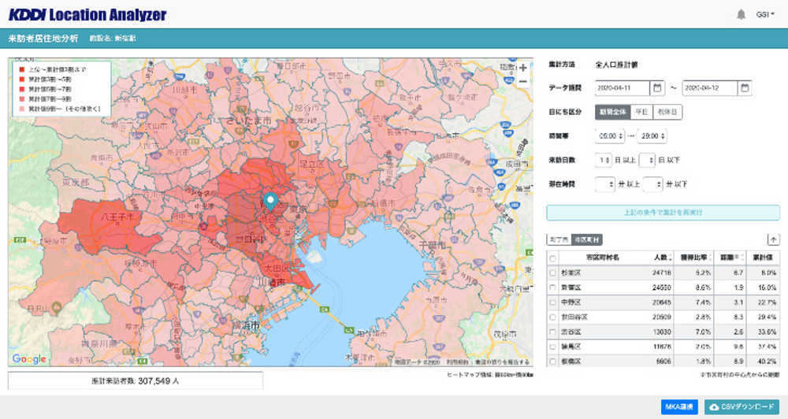788x419 pixels.
Task: Zoom out on the map
Action: click(x=522, y=82)
